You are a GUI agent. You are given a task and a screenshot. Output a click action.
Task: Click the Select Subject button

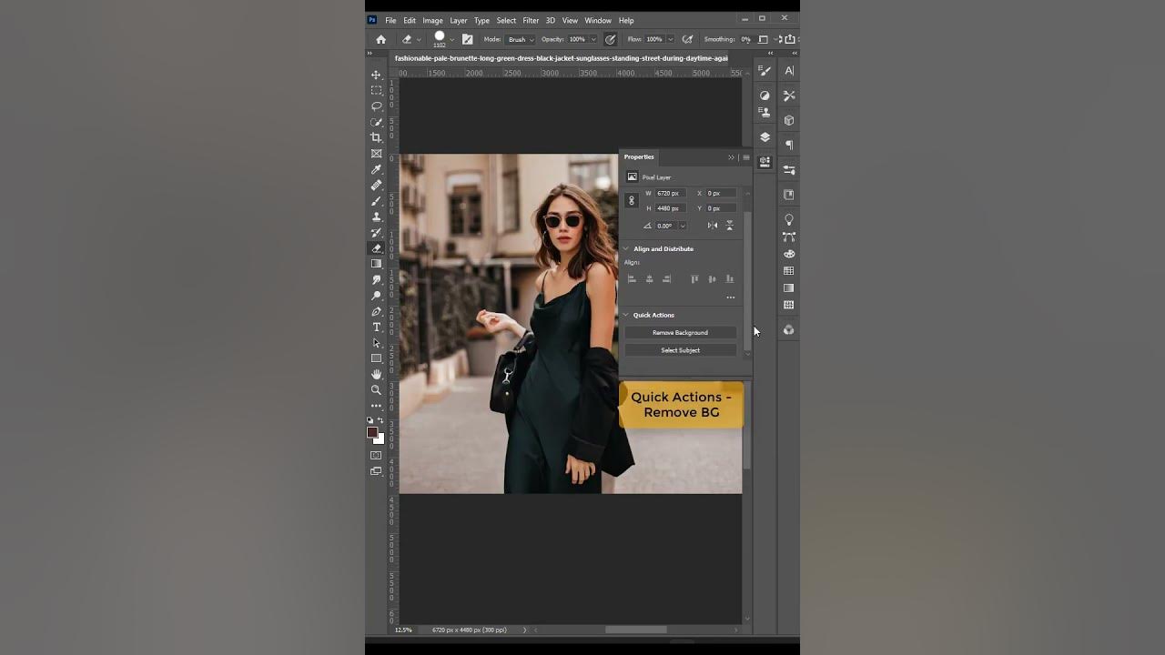coord(680,350)
